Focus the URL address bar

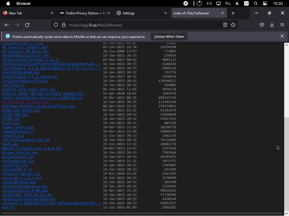coord(144,25)
